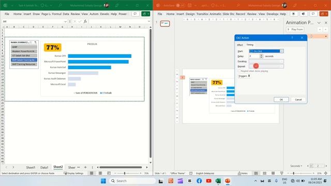Image resolution: width=331 pixels, height=186 pixels.
Task: Click the Comments icon in PowerPoint ribbon
Action: 313,14
